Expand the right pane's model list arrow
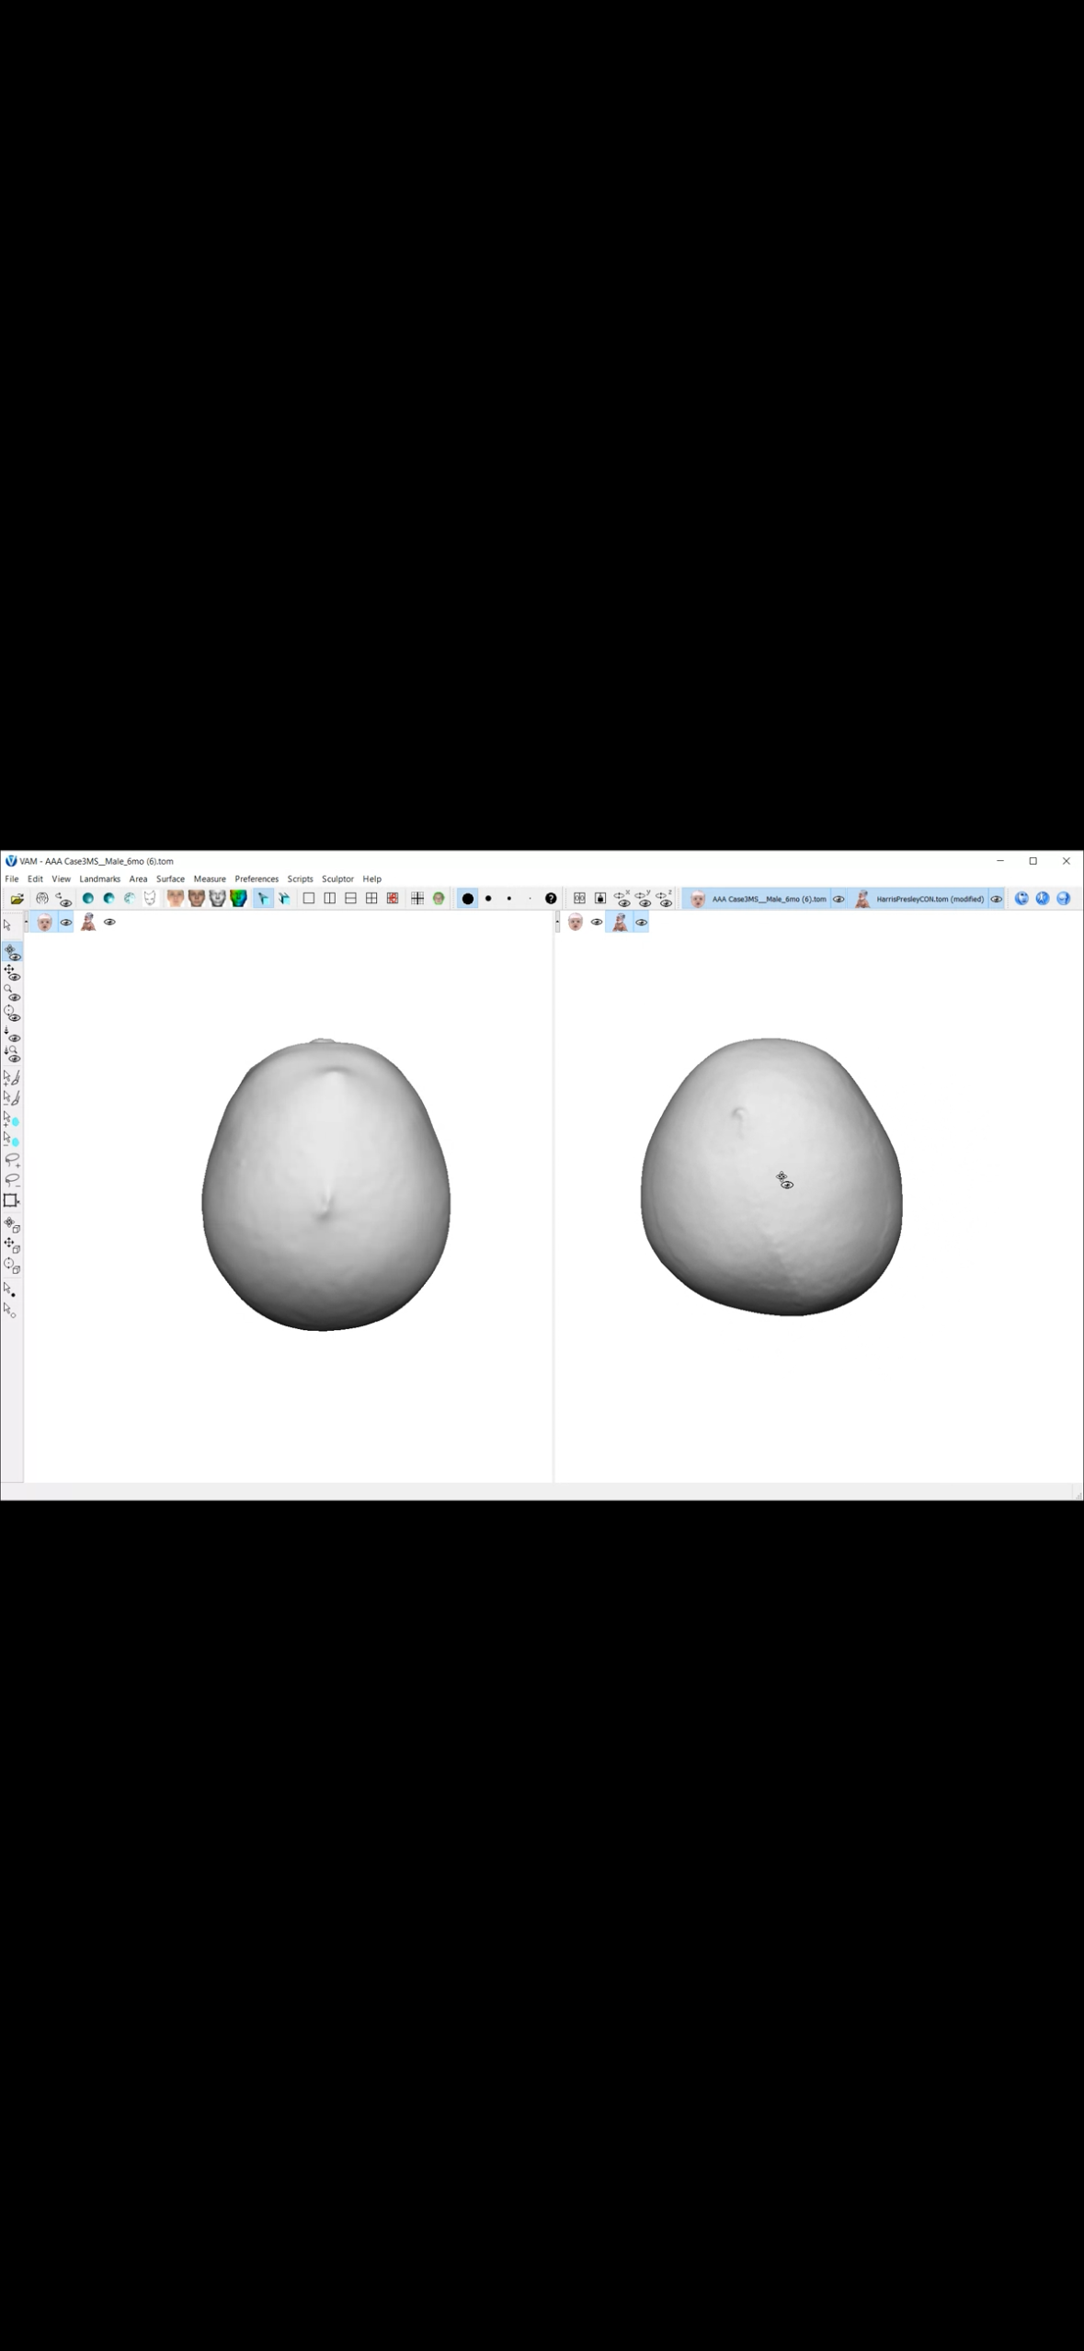This screenshot has height=2351, width=1084. click(557, 922)
